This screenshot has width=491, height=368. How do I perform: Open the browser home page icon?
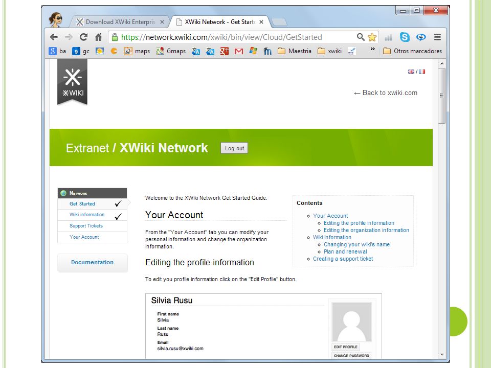98,37
